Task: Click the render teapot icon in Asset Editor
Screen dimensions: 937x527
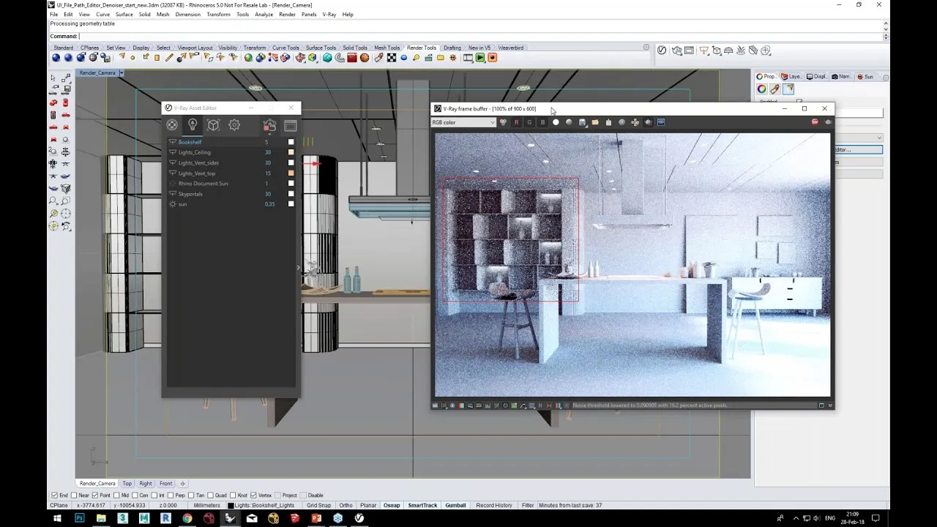Action: click(x=269, y=125)
